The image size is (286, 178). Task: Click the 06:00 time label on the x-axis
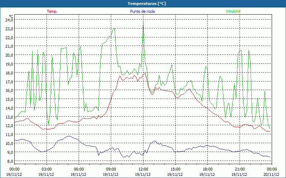click(x=79, y=169)
